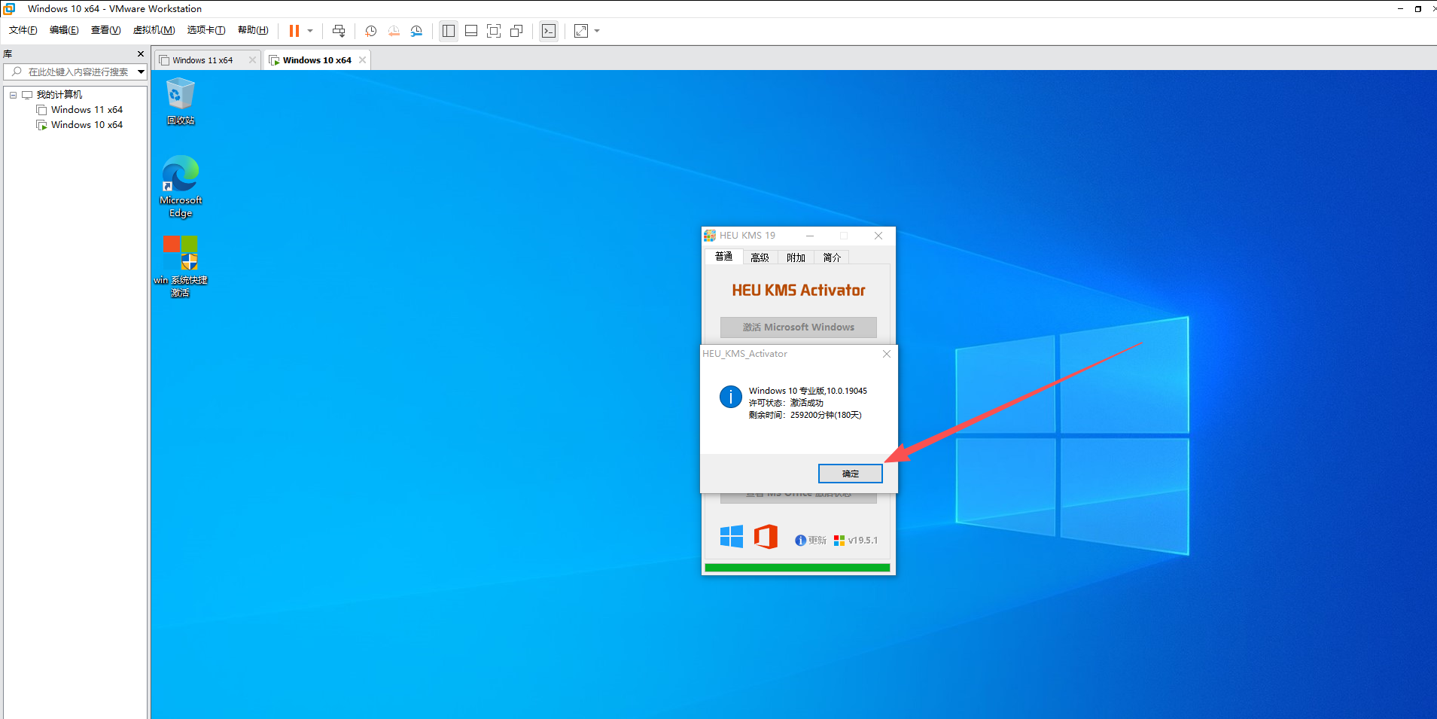
Task: Click the Windows logo icon in HEU KMS
Action: tap(732, 537)
